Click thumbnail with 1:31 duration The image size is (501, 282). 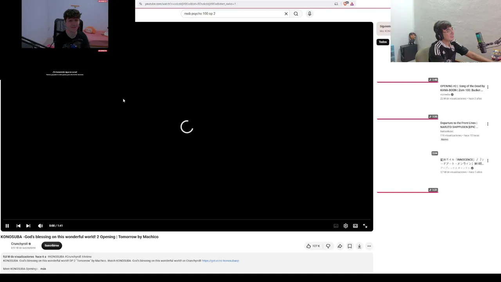click(407, 176)
